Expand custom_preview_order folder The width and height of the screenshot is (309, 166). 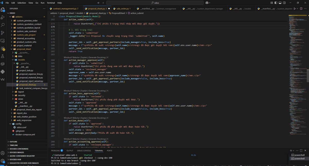12,21
